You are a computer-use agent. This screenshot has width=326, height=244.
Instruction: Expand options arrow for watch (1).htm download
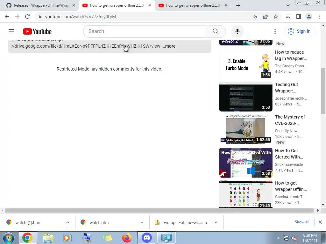[68, 222]
